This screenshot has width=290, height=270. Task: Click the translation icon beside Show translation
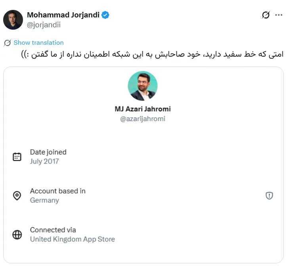(8, 43)
